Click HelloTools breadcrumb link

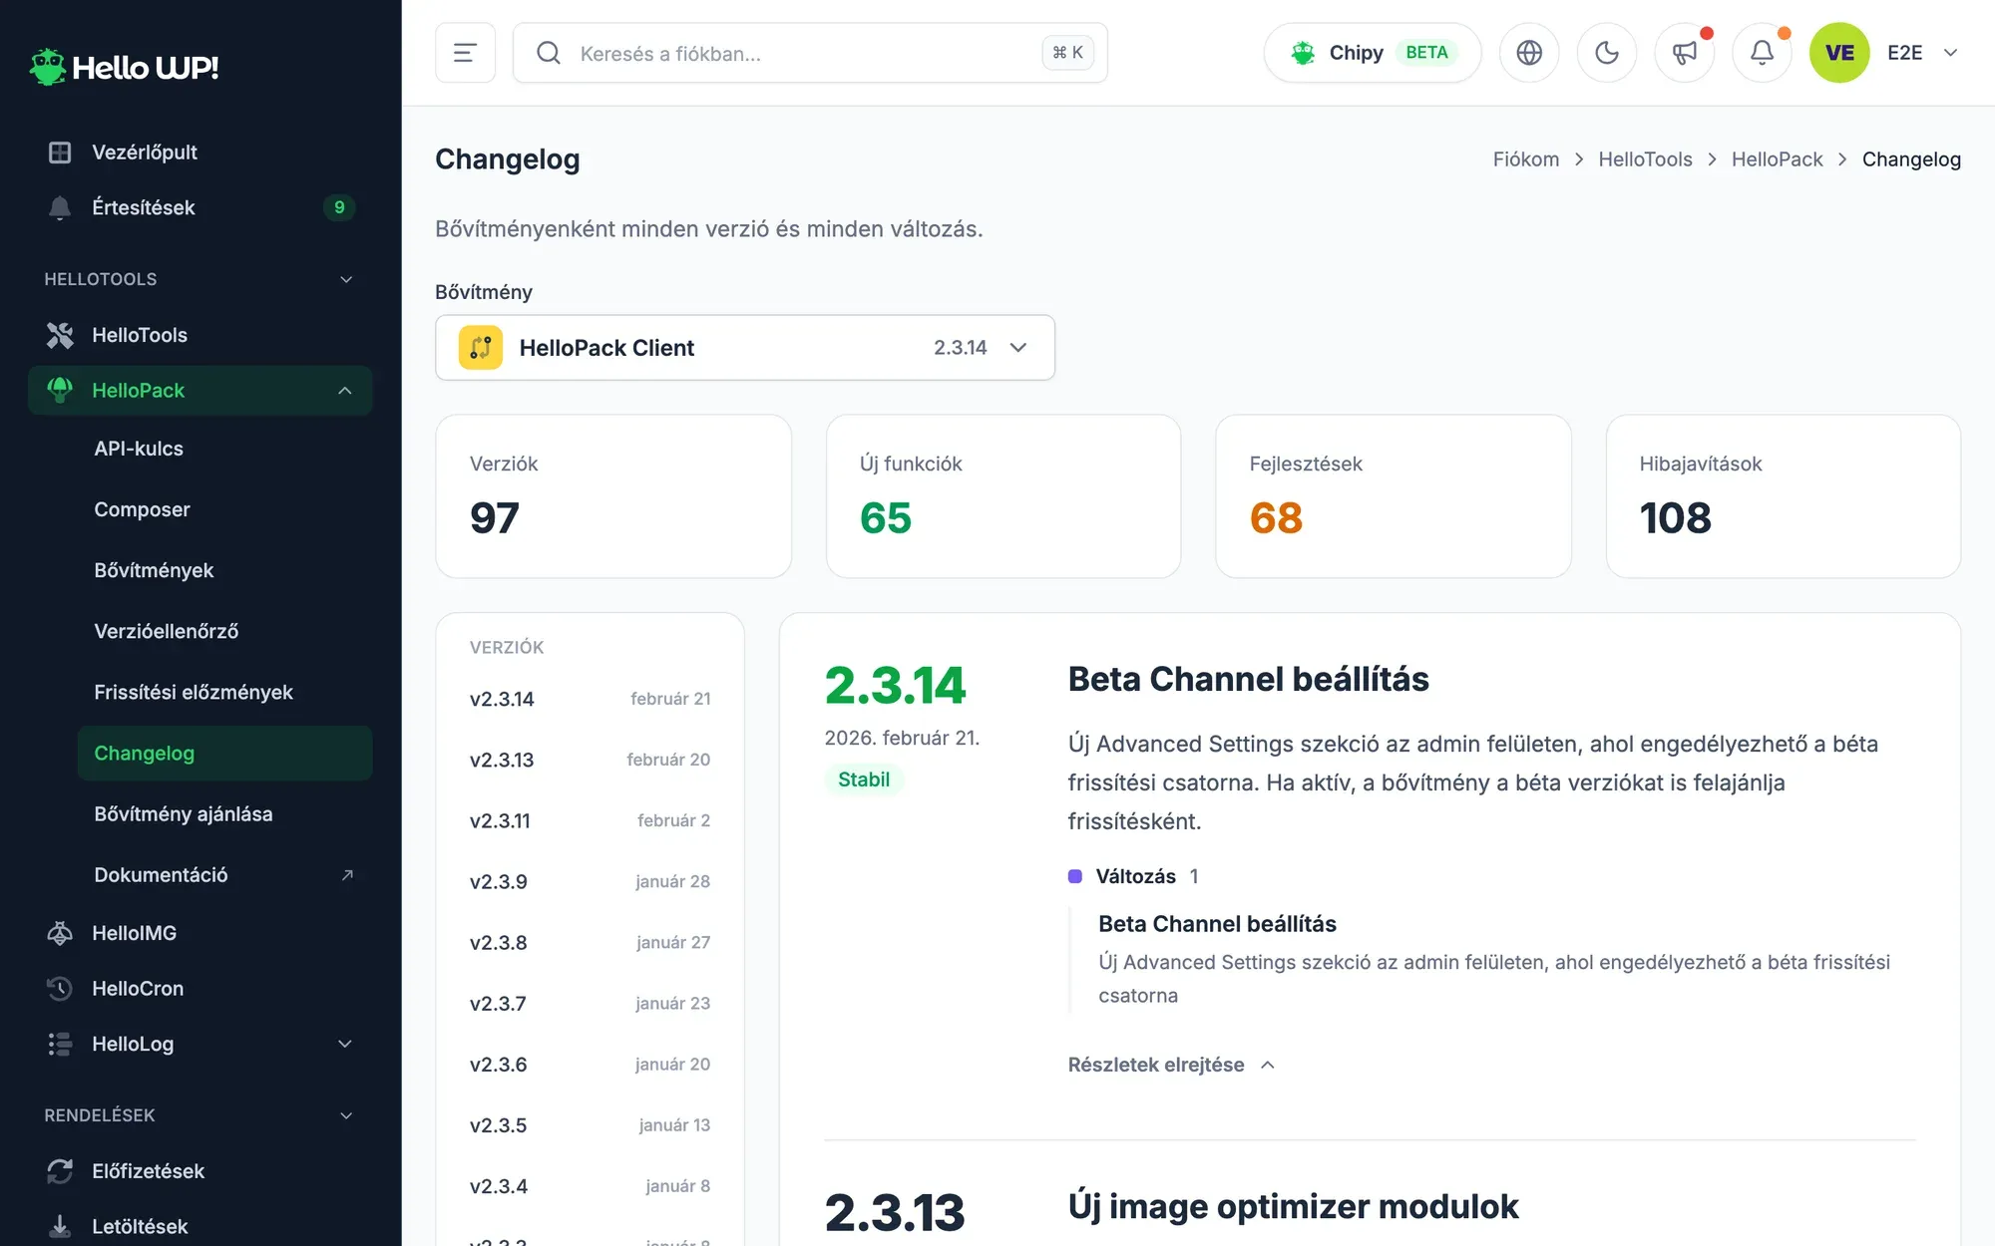click(x=1645, y=159)
